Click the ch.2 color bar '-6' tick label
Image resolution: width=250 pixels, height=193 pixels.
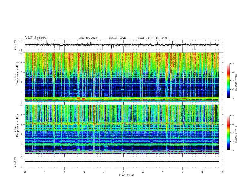coord(233,141)
